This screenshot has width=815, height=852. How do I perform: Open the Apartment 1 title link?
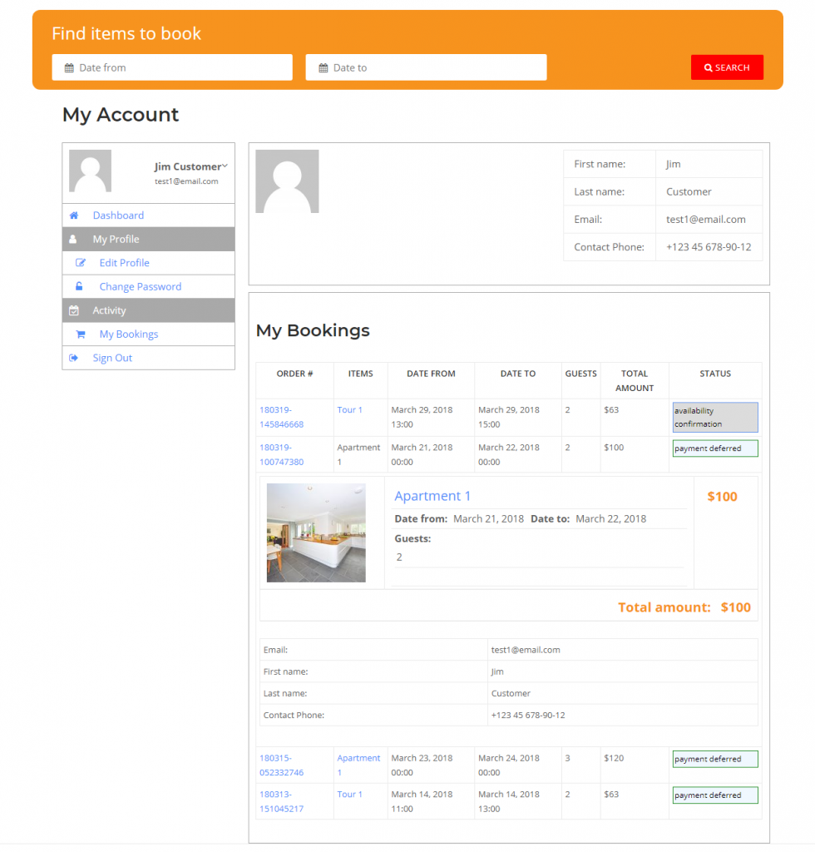[x=432, y=496]
